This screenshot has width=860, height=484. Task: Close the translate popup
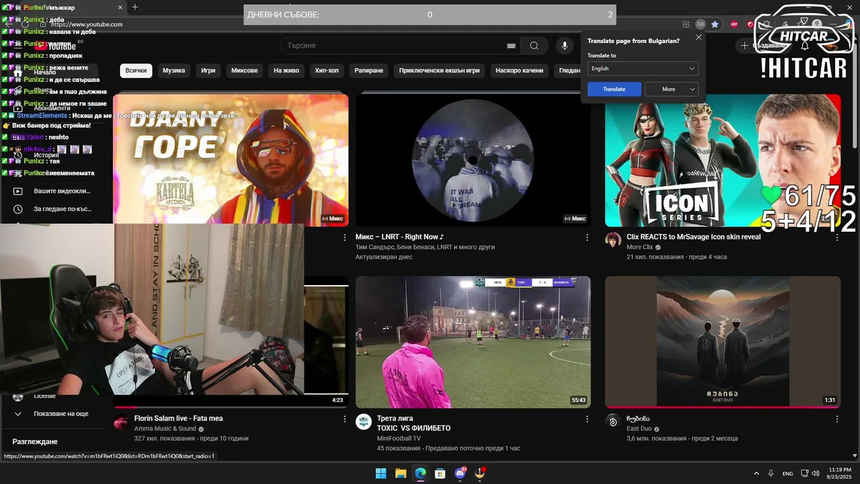pos(699,38)
